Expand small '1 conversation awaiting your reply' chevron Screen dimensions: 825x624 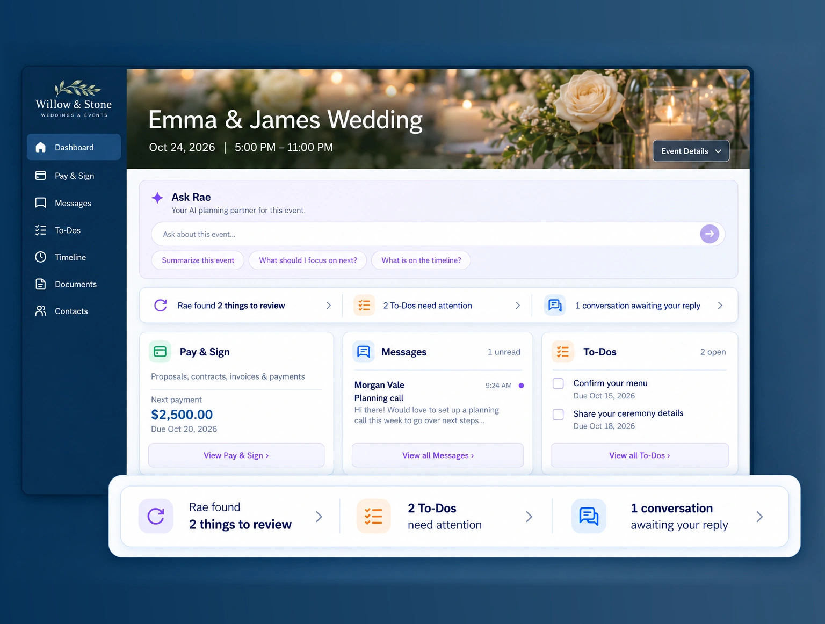click(x=720, y=306)
